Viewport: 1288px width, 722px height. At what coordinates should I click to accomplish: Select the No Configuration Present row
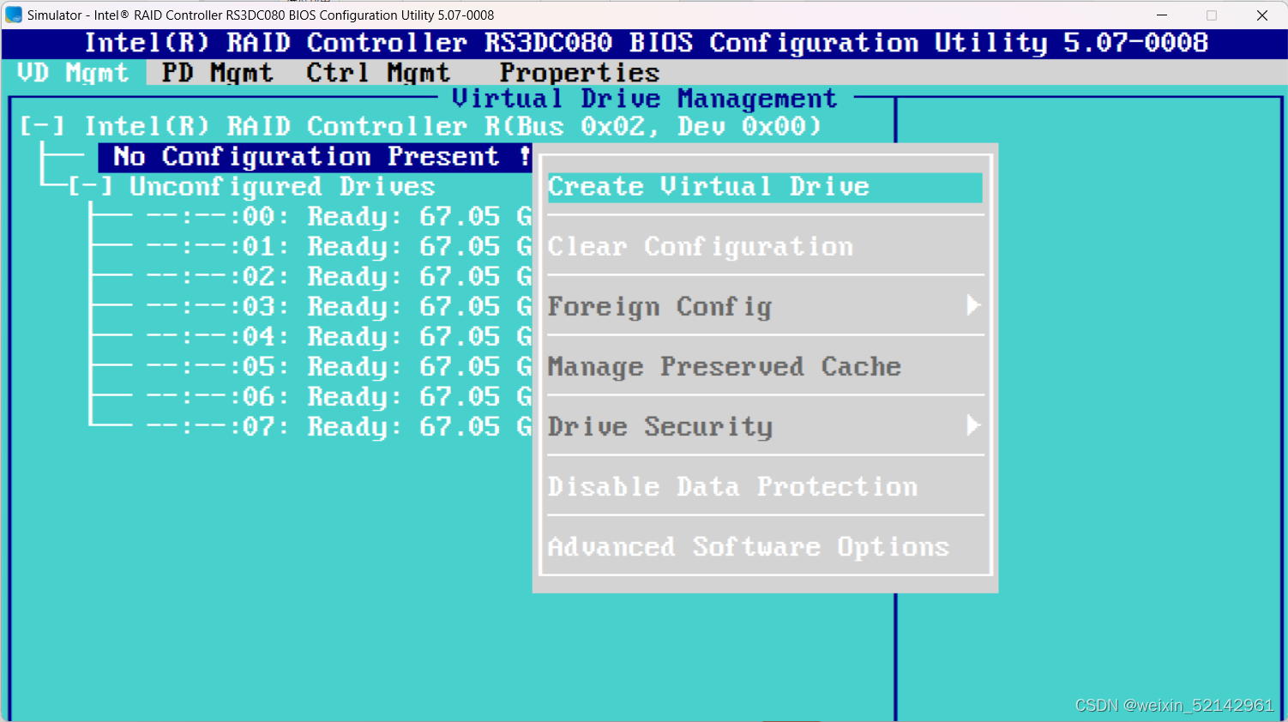pyautogui.click(x=316, y=157)
